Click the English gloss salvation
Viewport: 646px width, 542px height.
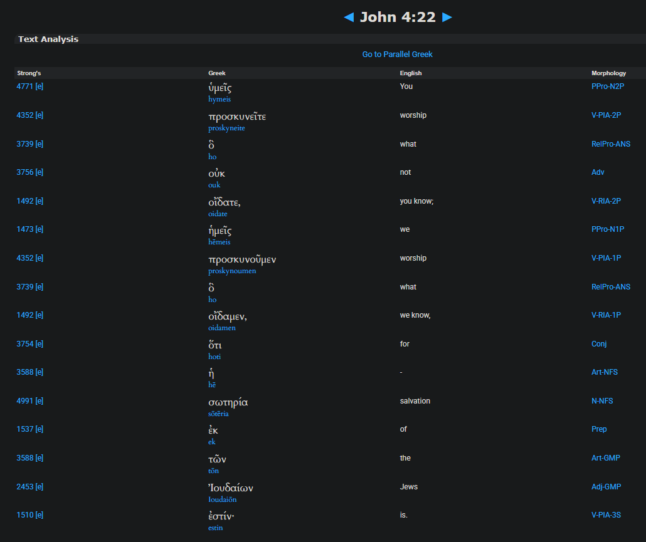(415, 401)
